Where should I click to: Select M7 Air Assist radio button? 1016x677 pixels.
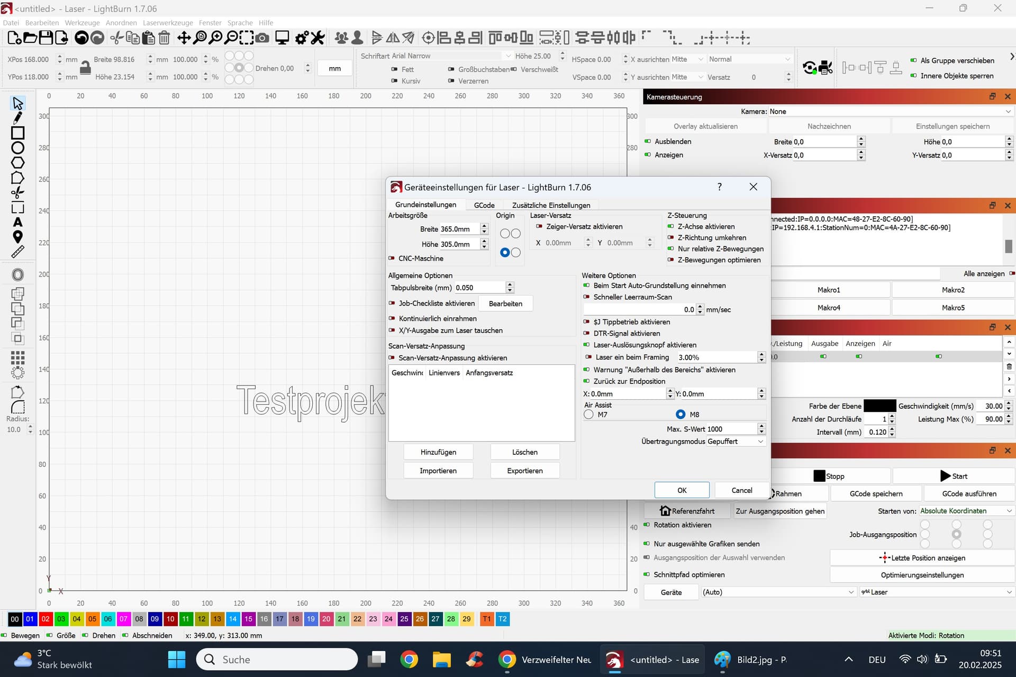588,415
